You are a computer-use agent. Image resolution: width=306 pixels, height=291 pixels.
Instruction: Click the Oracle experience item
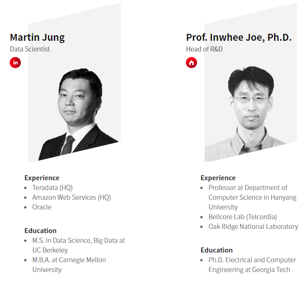pos(42,207)
